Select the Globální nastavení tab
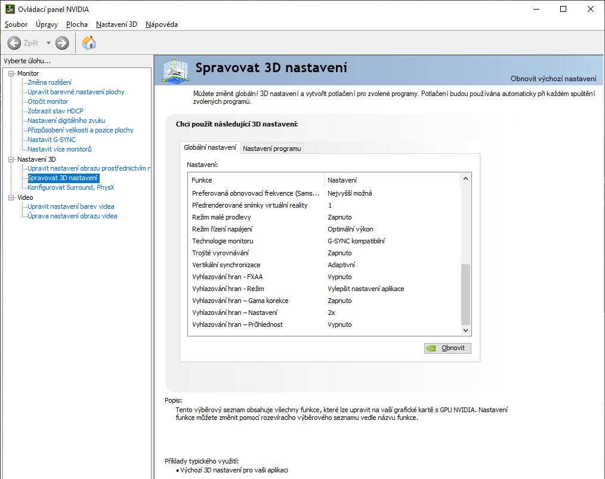This screenshot has width=605, height=479. click(x=210, y=147)
